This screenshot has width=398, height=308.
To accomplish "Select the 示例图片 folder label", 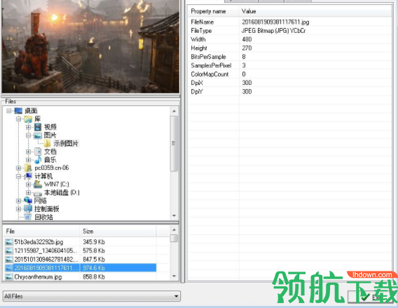I will click(x=65, y=144).
